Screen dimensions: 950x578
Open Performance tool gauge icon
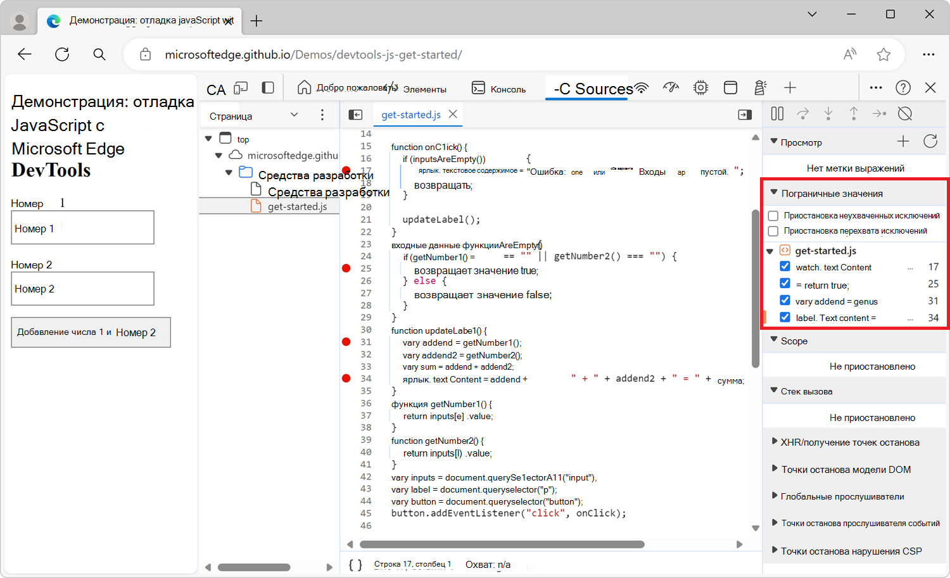(x=671, y=87)
